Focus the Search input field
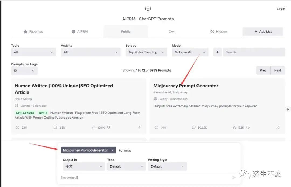Screen dimensions: 291x187 pos(254,52)
